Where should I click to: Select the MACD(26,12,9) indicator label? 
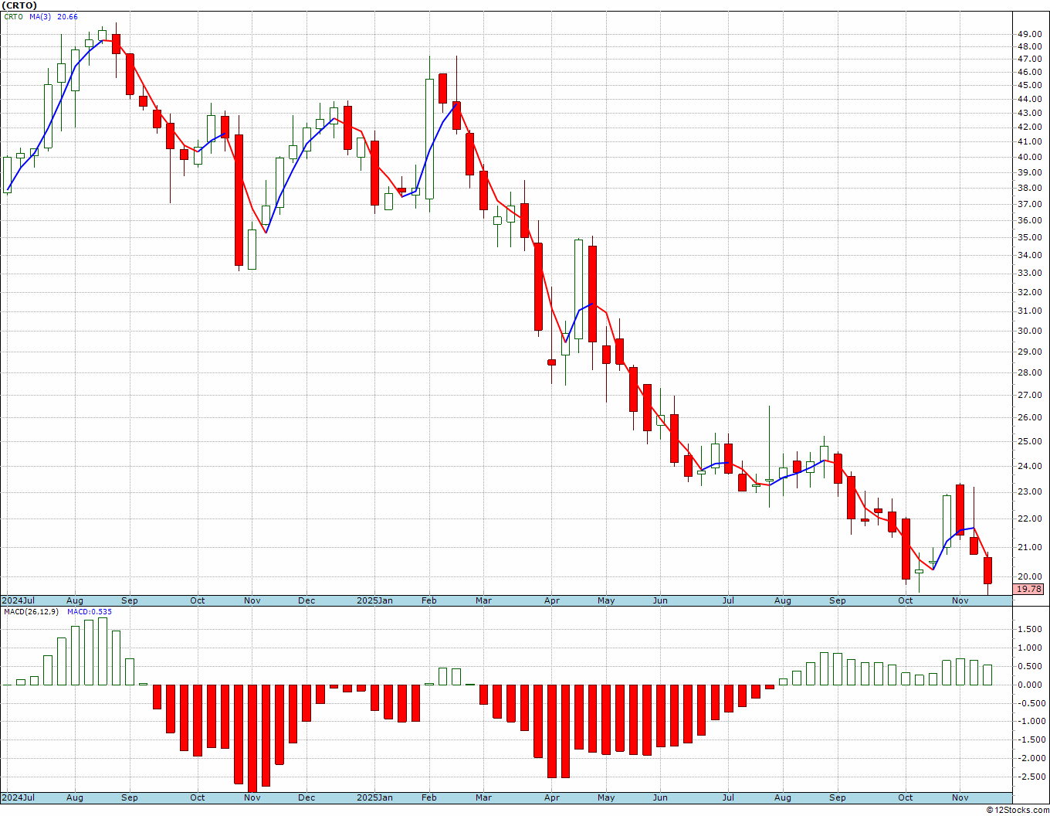click(31, 612)
